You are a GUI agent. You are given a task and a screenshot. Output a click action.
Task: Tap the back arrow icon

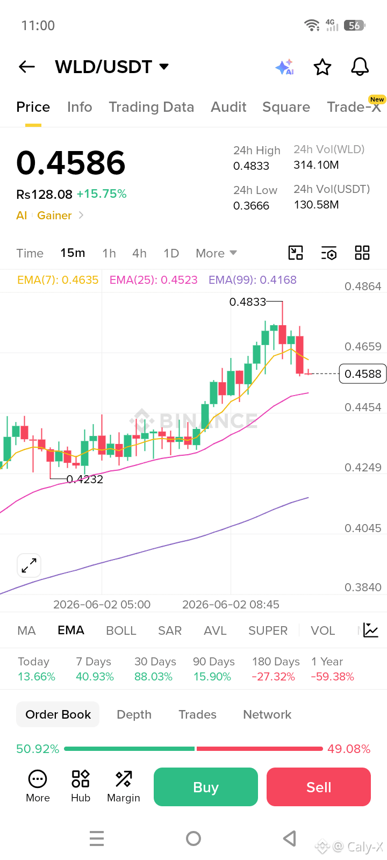(27, 67)
